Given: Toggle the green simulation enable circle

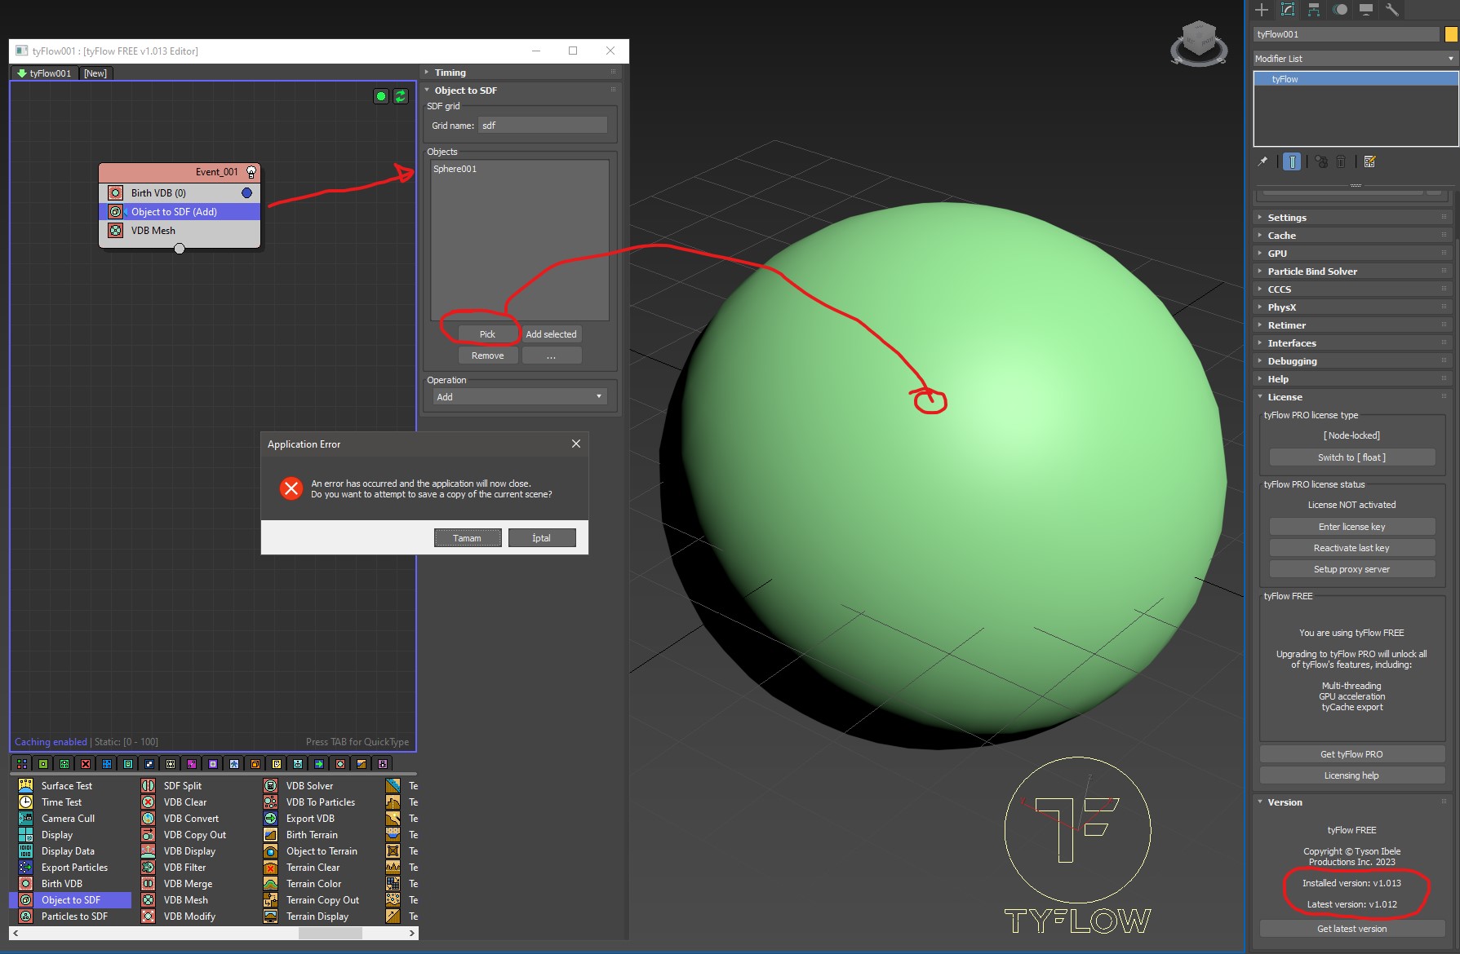Looking at the screenshot, I should coord(381,96).
